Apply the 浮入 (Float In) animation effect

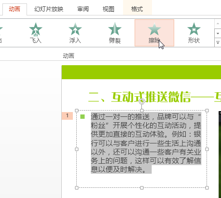coord(75,33)
